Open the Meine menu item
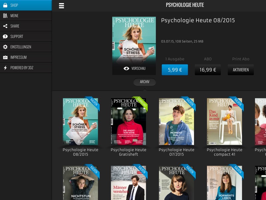Viewport: 266px width, 200px height. [x=26, y=16]
